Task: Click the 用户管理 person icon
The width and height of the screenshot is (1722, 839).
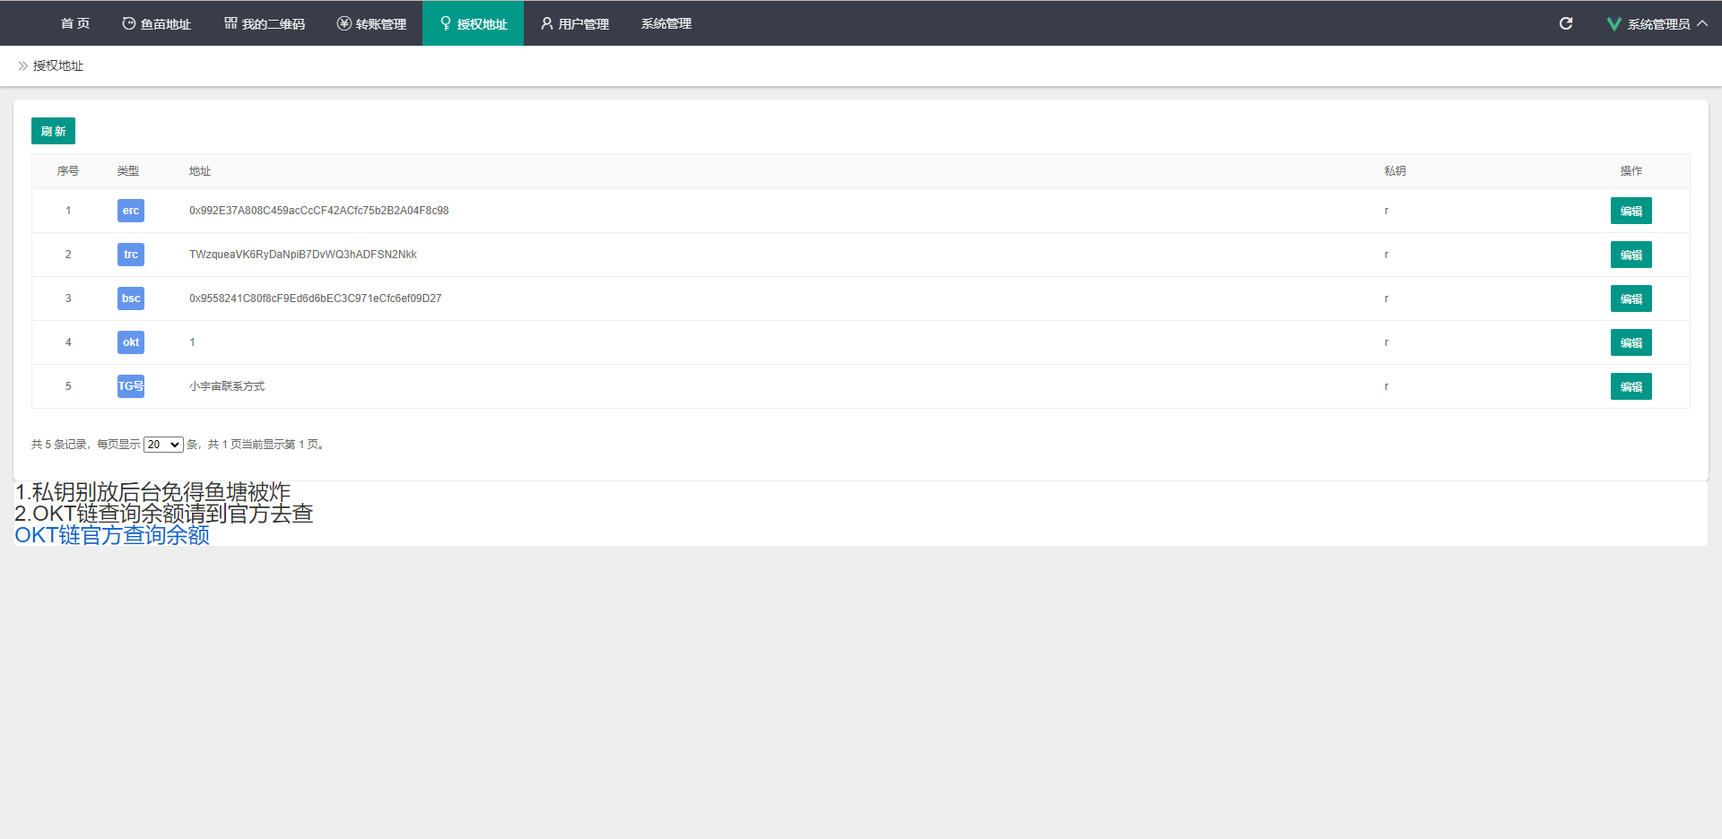Action: click(546, 23)
